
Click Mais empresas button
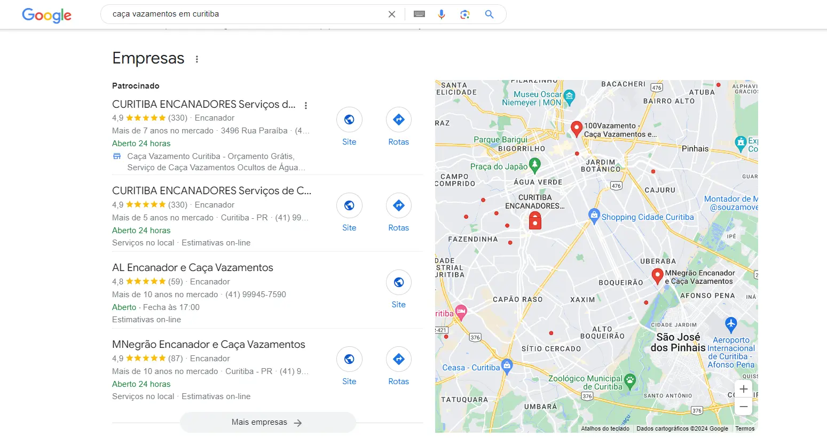pos(268,423)
